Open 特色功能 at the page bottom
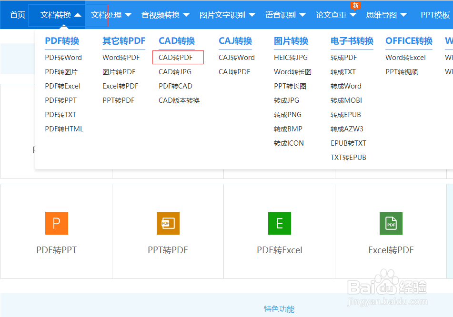The image size is (453, 317). [x=280, y=309]
